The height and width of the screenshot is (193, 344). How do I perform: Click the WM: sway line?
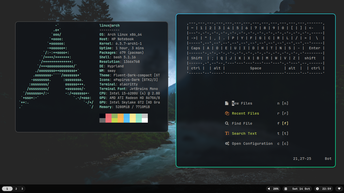pyautogui.click(x=108, y=71)
